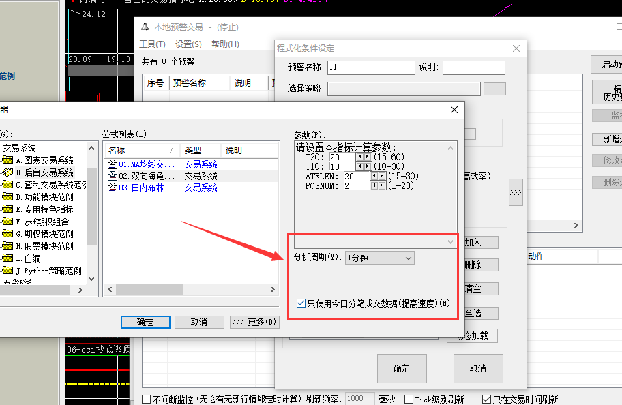Uncheck 只在交易时间刷新 option
Viewport: 622px width, 405px height.
pyautogui.click(x=486, y=399)
